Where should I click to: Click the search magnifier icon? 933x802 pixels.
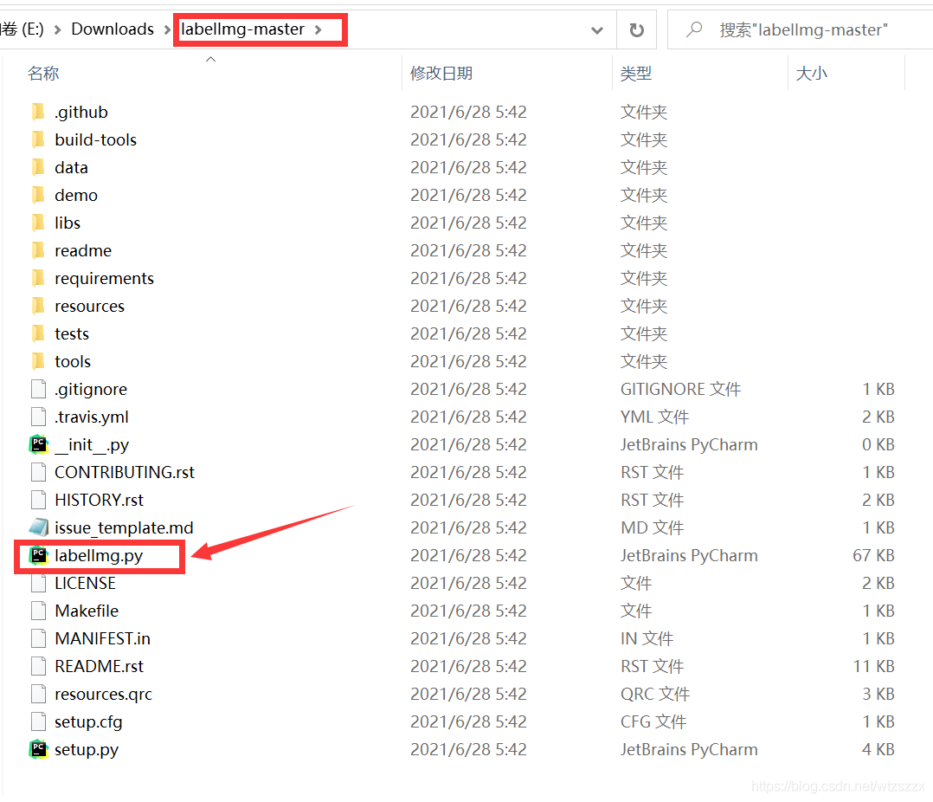[x=694, y=29]
